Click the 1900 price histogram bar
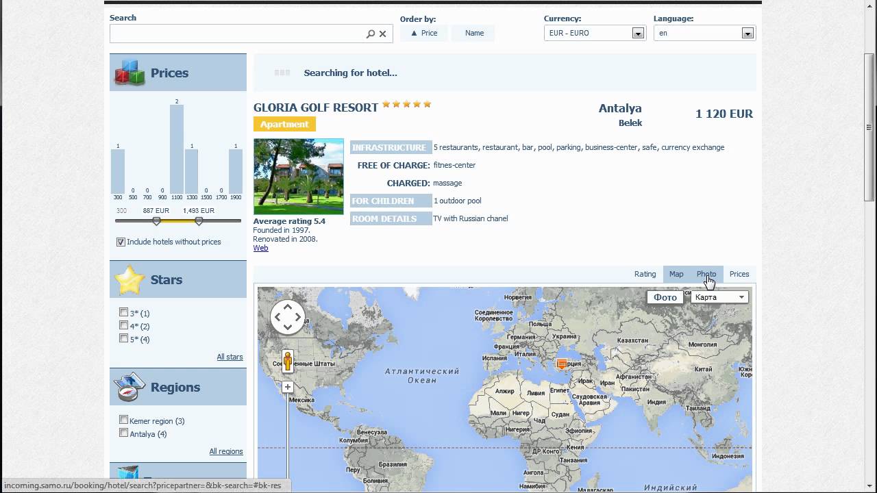The height and width of the screenshot is (493, 877). pos(236,171)
